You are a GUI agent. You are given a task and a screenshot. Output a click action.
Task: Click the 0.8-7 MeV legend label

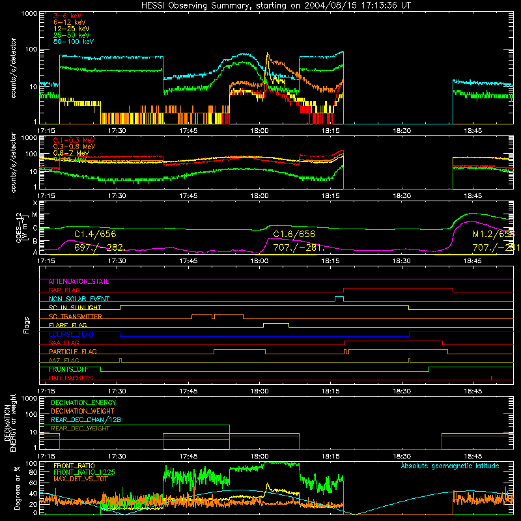pyautogui.click(x=71, y=153)
